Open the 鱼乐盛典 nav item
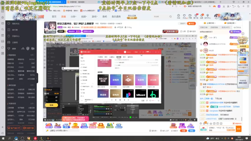The width and height of the screenshot is (251, 141). point(116,17)
